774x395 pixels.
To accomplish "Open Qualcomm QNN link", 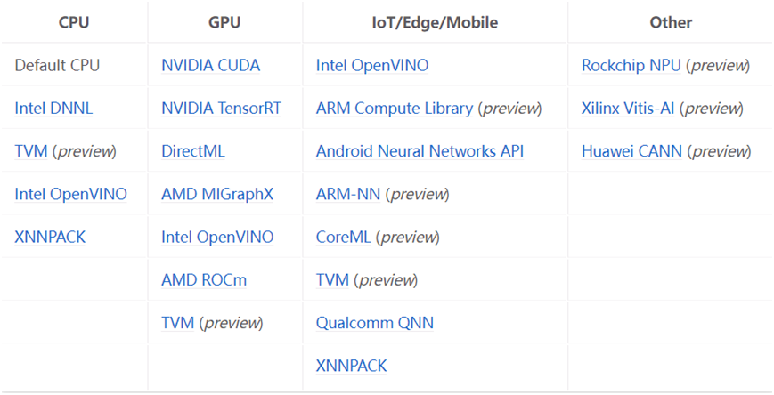I will pyautogui.click(x=375, y=323).
